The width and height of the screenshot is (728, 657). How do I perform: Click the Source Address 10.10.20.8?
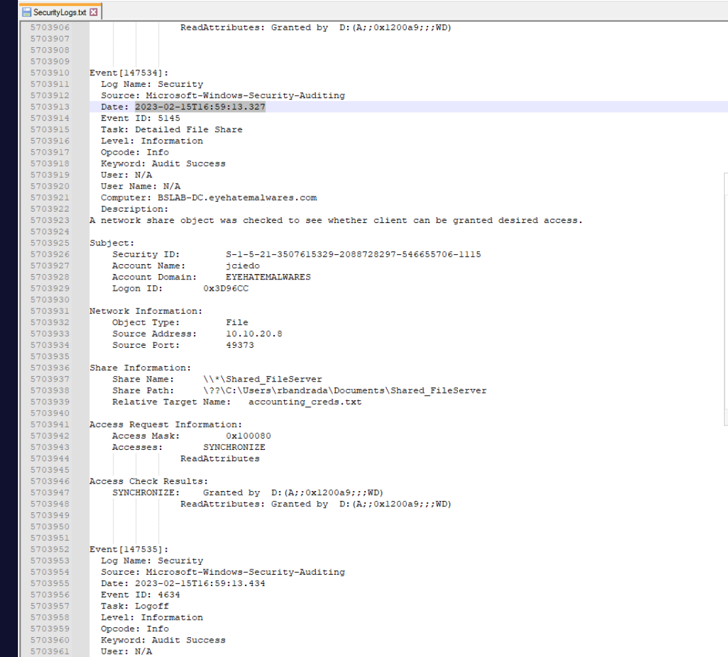pyautogui.click(x=254, y=334)
